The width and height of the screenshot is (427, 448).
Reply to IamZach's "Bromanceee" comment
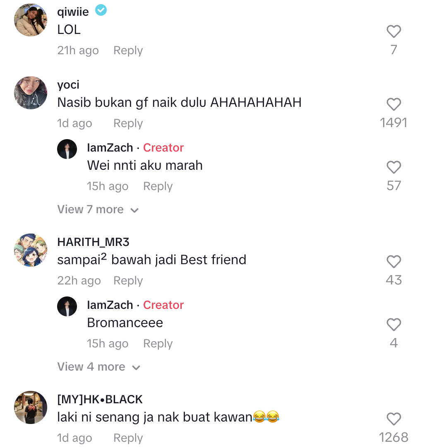click(x=158, y=344)
